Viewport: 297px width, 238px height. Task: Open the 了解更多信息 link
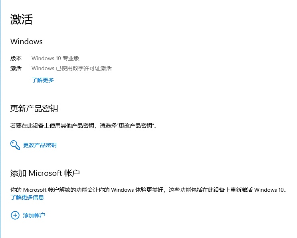click(x=27, y=197)
